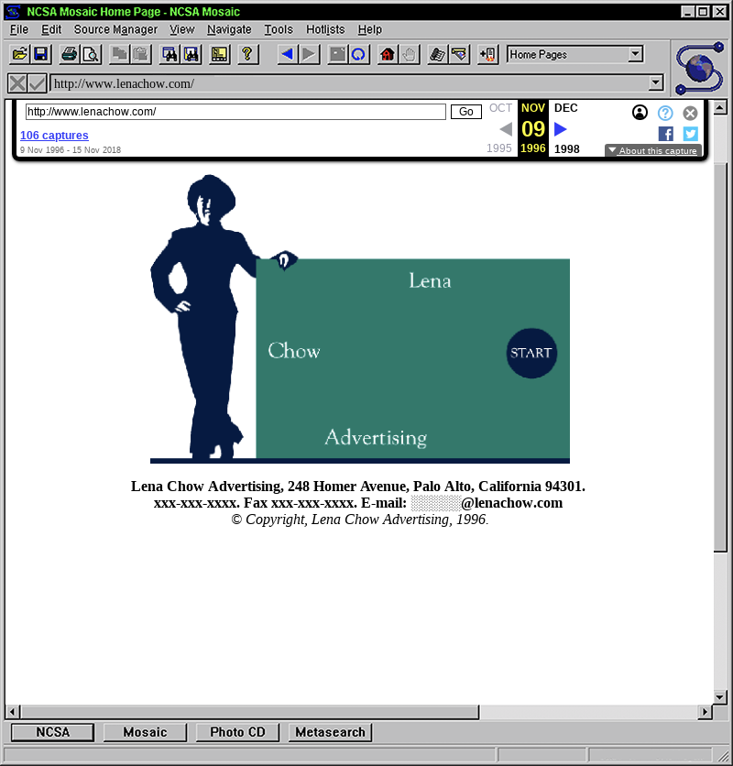The width and height of the screenshot is (733, 766).
Task: Open the Navigate menu
Action: (x=229, y=29)
